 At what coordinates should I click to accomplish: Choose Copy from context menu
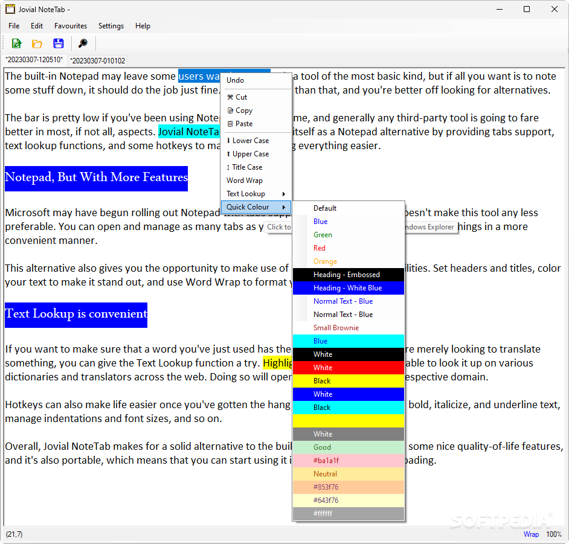256,110
